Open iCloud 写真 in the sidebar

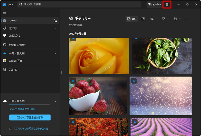coord(16,61)
